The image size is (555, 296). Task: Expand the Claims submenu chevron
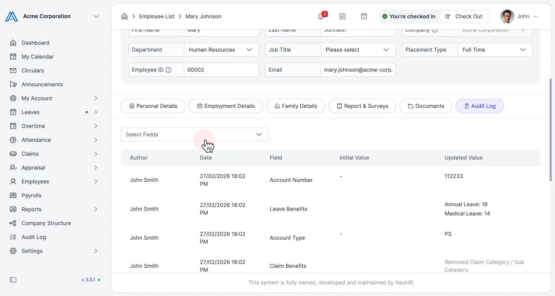click(96, 154)
